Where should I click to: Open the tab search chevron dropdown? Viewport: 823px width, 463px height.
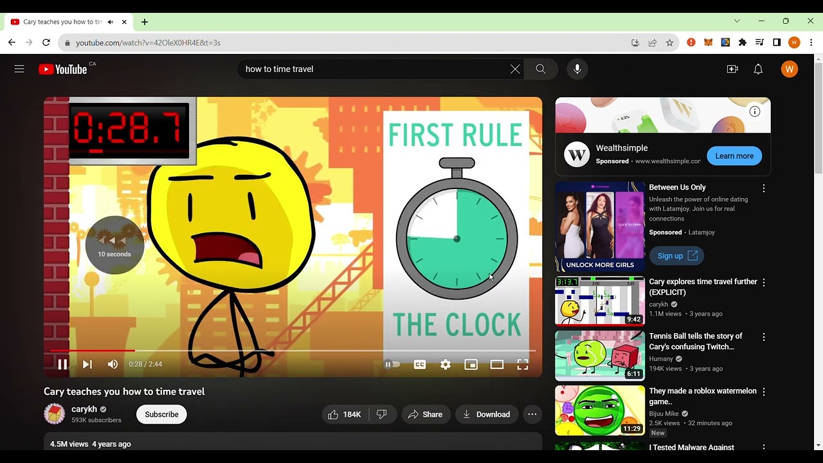pyautogui.click(x=737, y=21)
